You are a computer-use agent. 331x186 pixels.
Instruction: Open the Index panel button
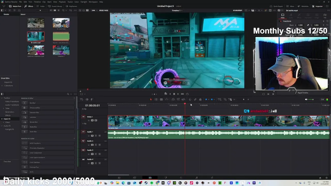pyautogui.click(x=41, y=6)
